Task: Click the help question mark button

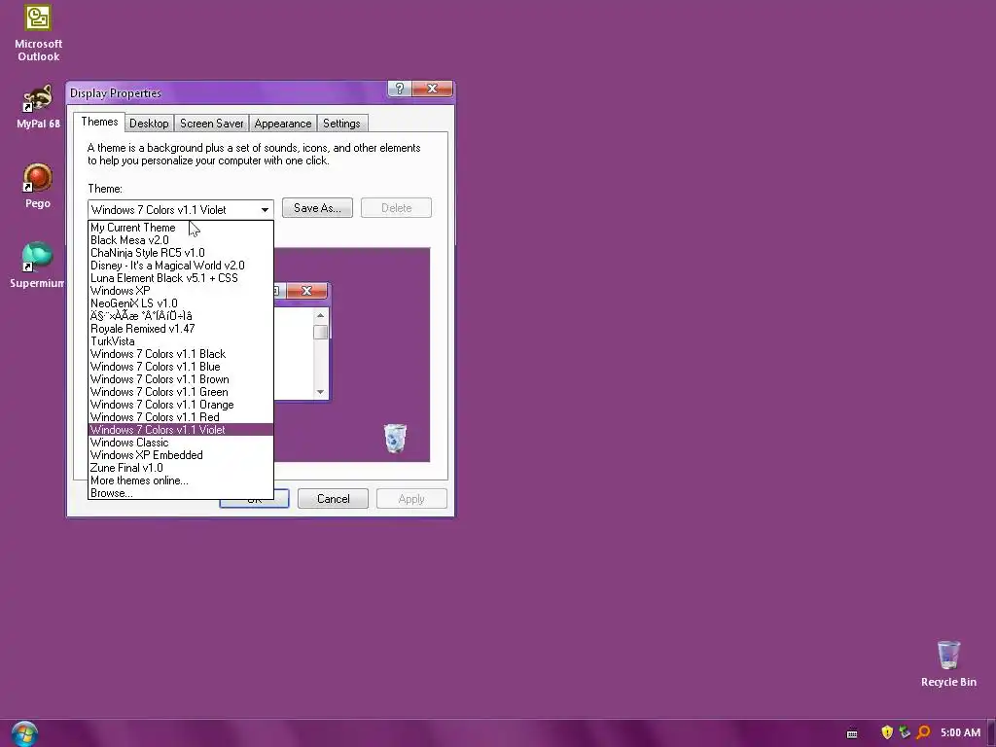Action: click(x=399, y=89)
